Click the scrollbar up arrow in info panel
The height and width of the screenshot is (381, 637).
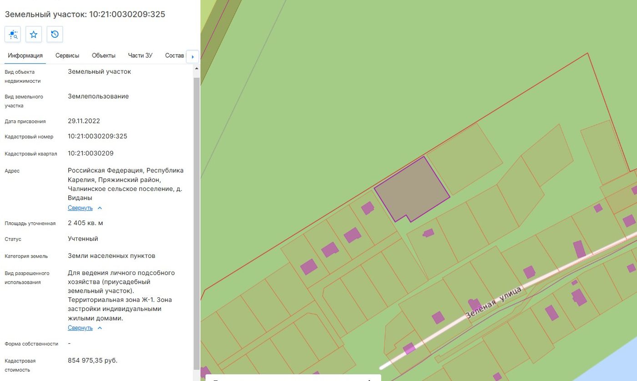[197, 69]
